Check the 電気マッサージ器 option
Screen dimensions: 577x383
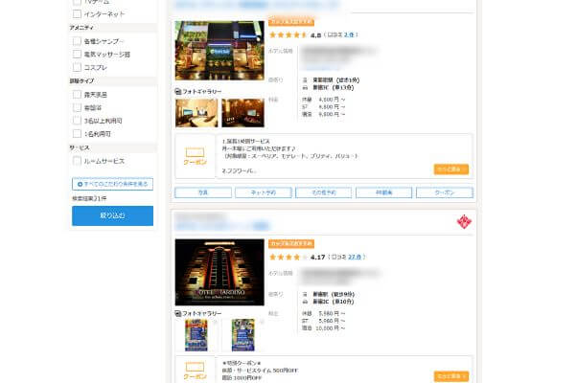pyautogui.click(x=78, y=55)
